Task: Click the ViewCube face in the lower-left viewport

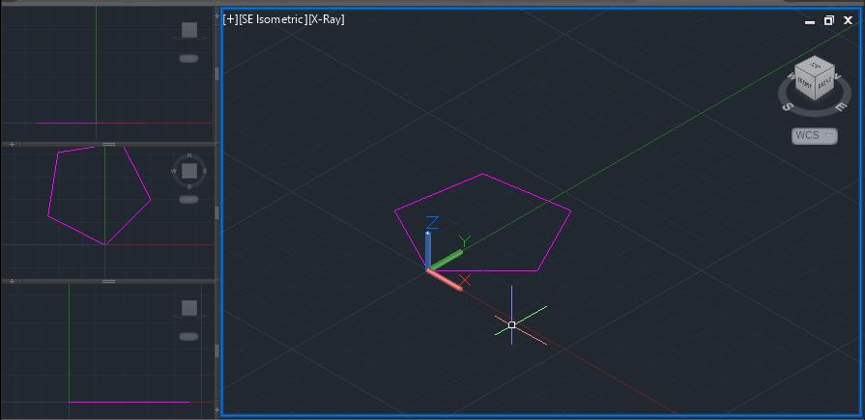Action: point(189,308)
